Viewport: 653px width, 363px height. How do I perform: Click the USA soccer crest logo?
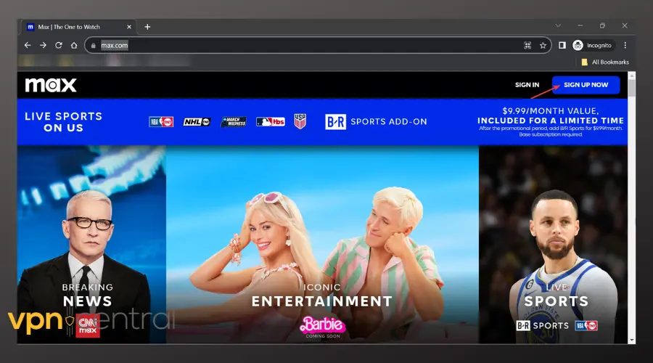pos(300,121)
